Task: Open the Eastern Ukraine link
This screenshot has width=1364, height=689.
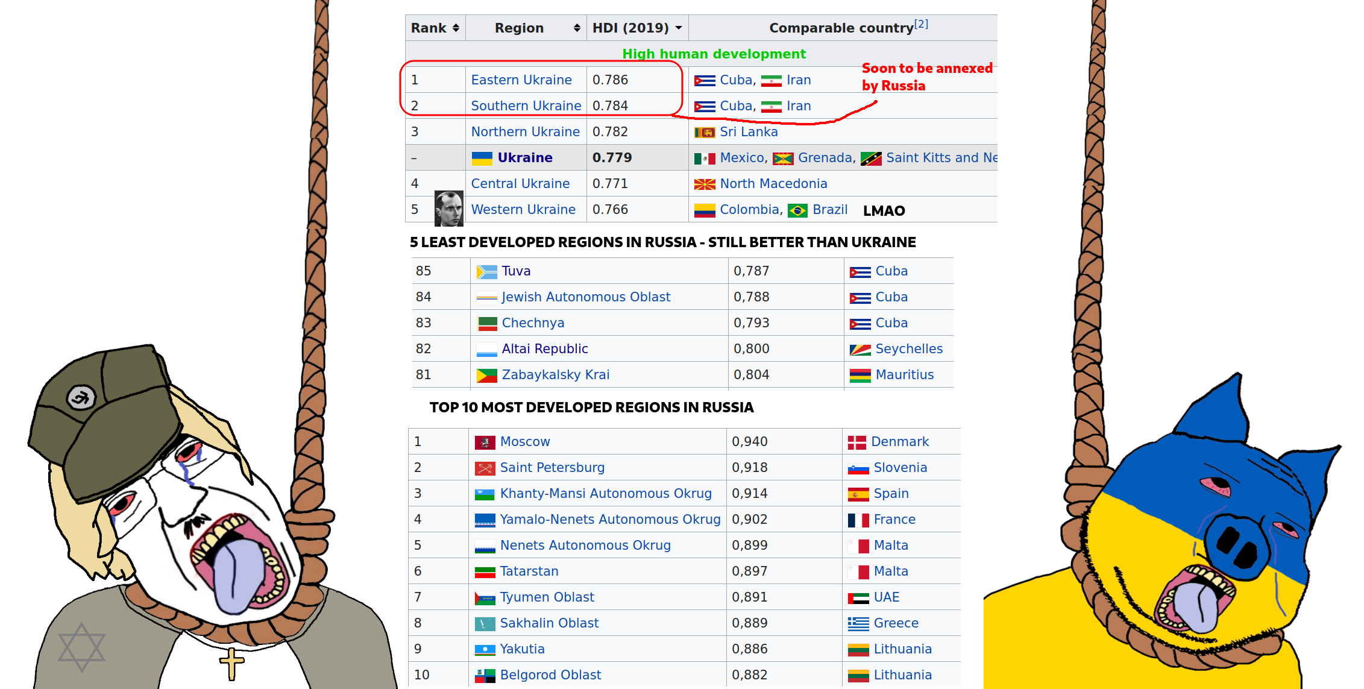Action: click(521, 80)
